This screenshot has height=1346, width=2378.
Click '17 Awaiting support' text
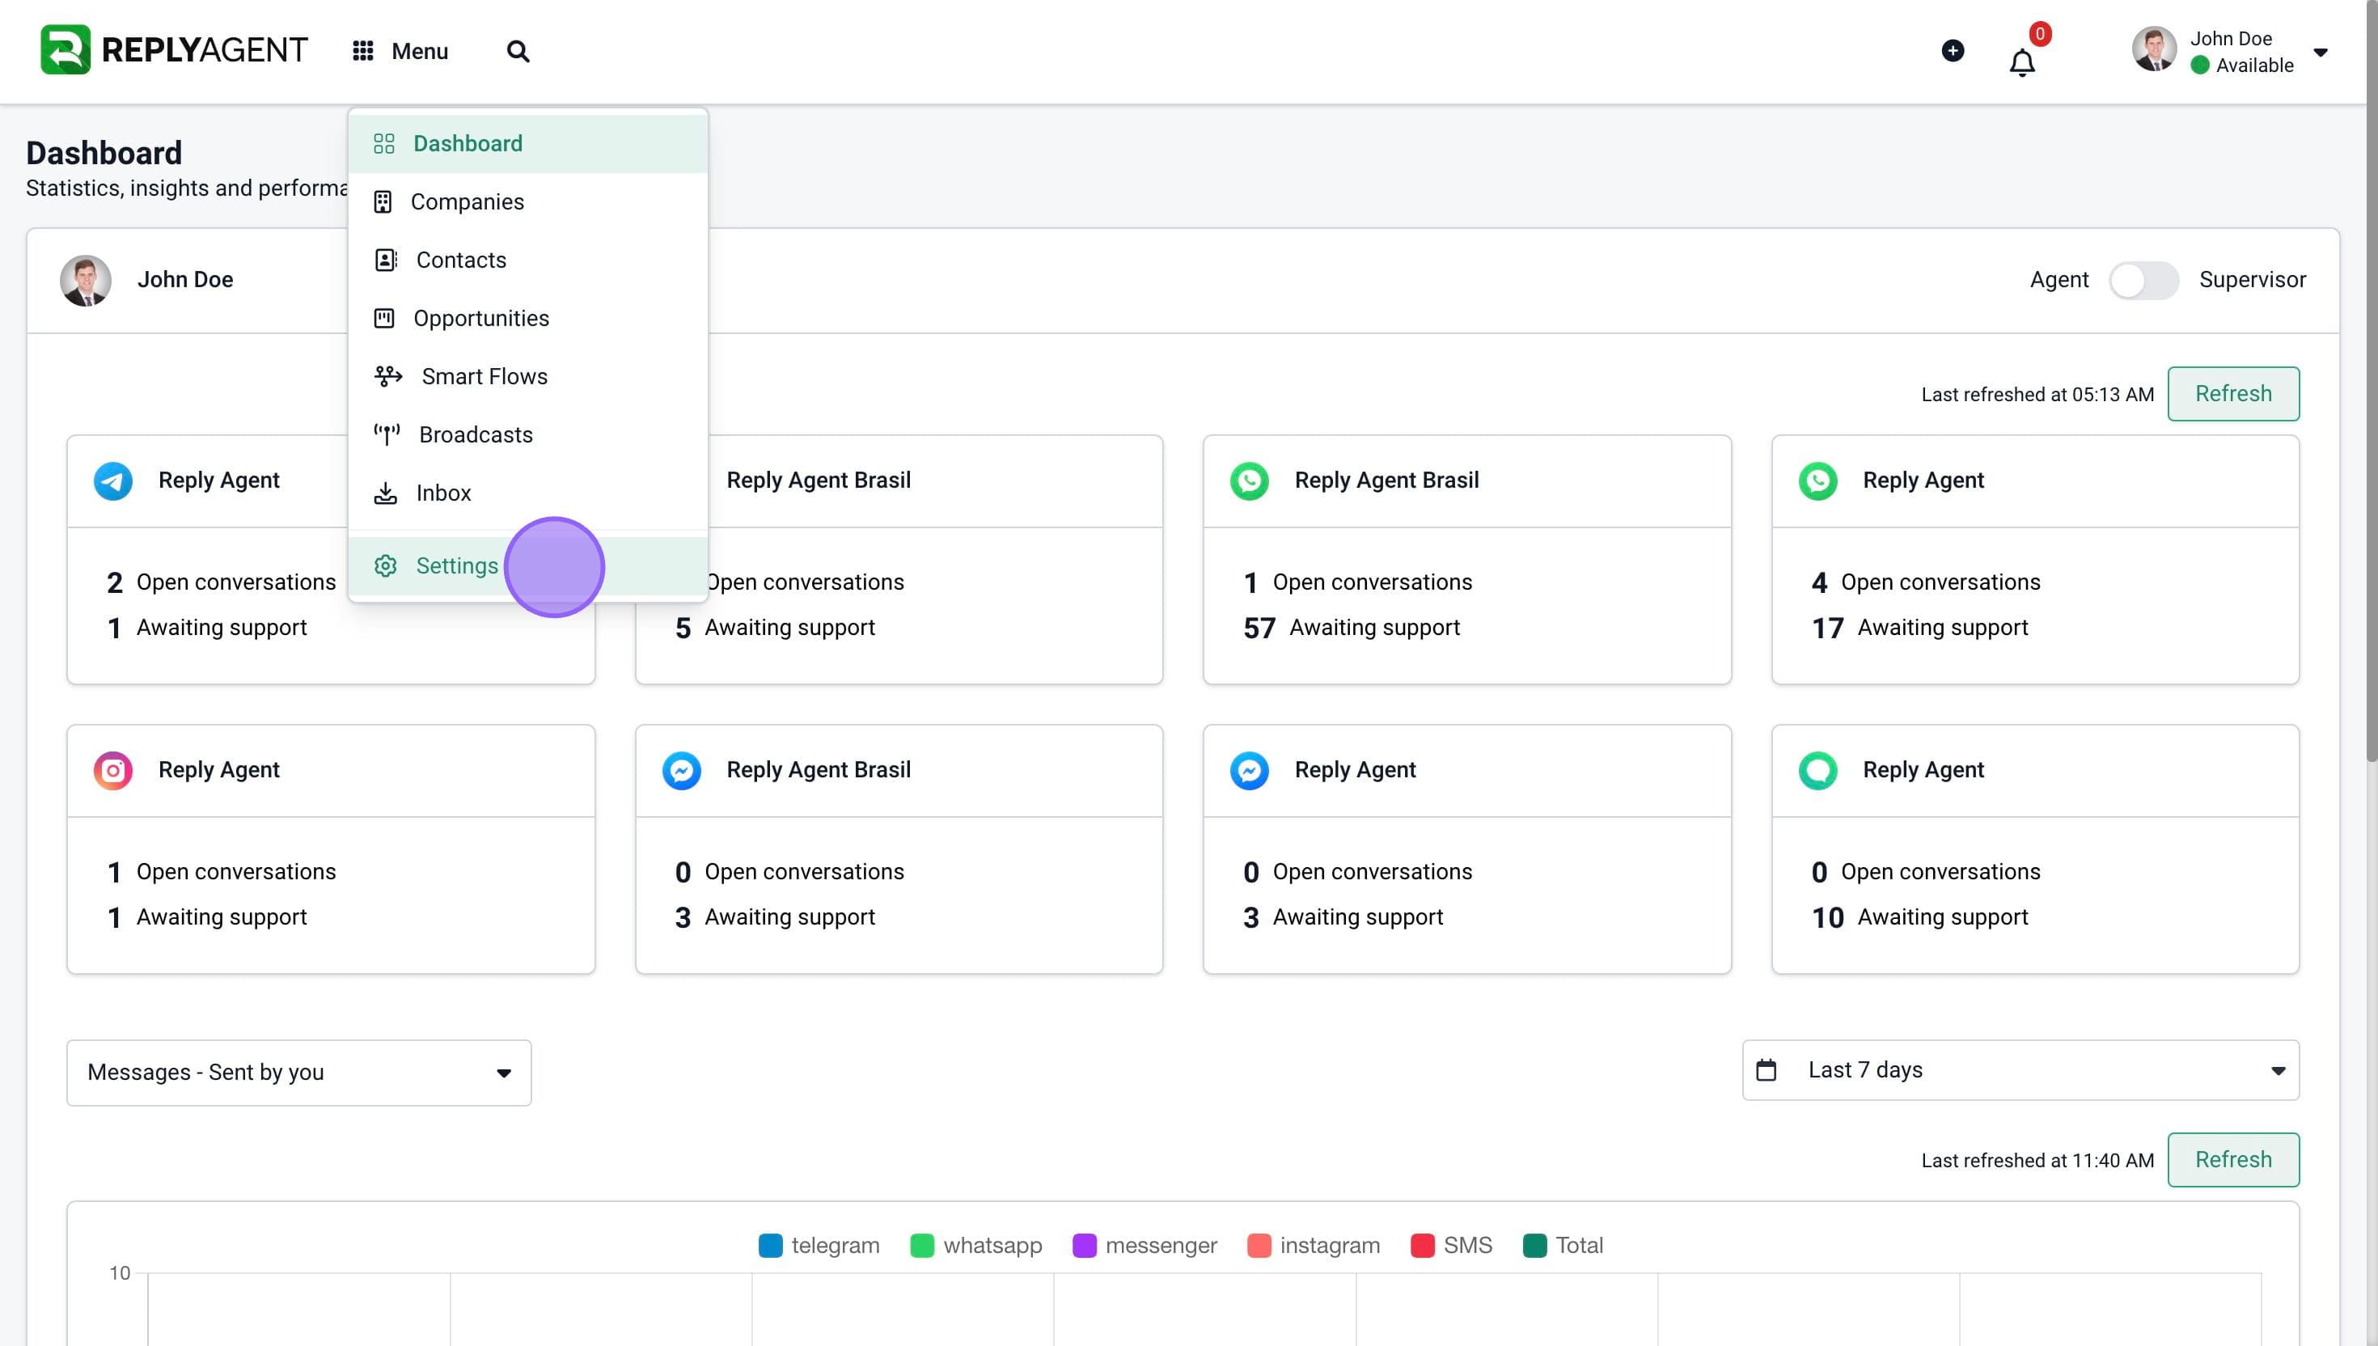pos(1919,628)
